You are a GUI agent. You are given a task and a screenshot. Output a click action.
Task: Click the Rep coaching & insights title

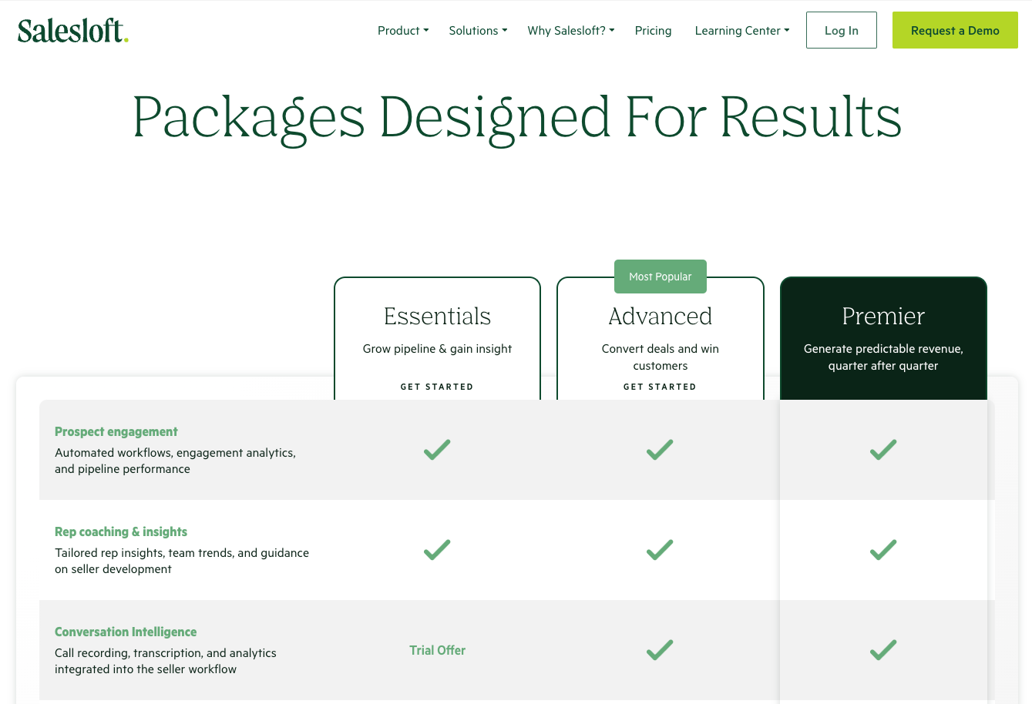click(x=121, y=531)
